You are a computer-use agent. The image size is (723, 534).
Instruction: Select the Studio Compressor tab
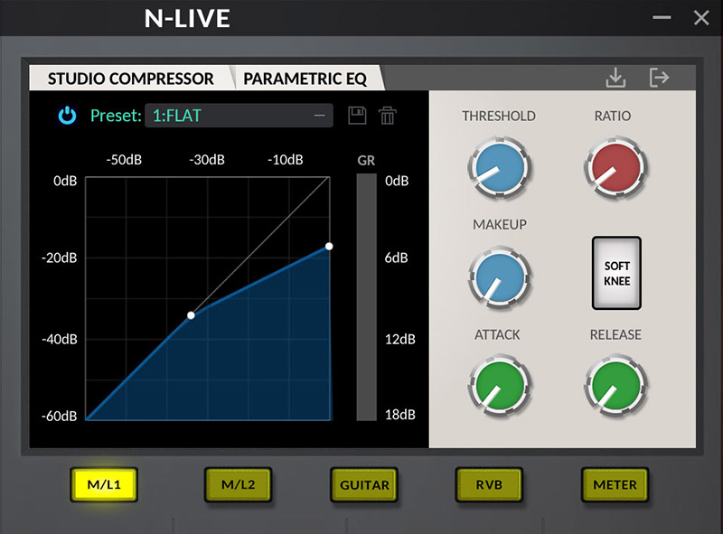130,79
